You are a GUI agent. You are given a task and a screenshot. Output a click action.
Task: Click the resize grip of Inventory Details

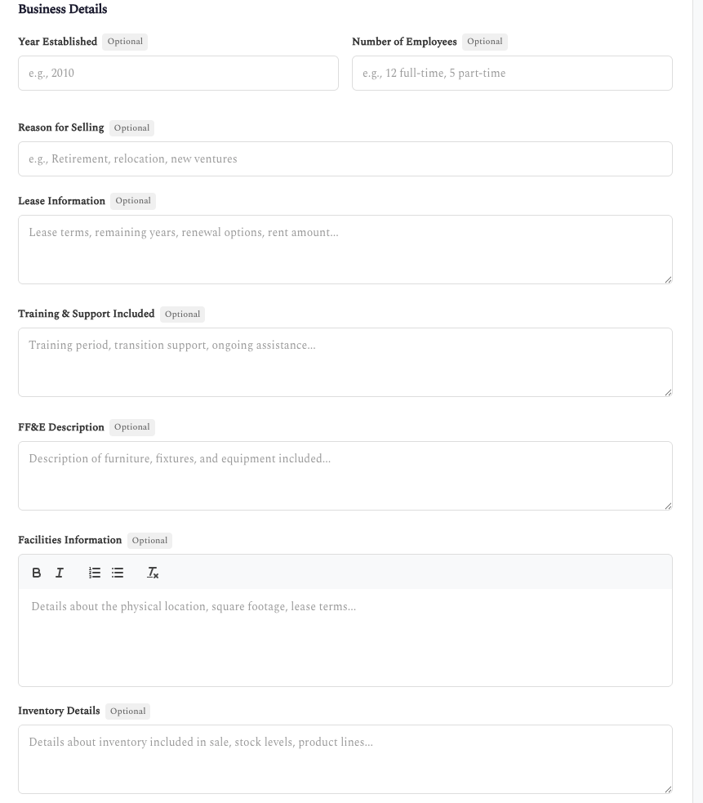[x=667, y=791]
